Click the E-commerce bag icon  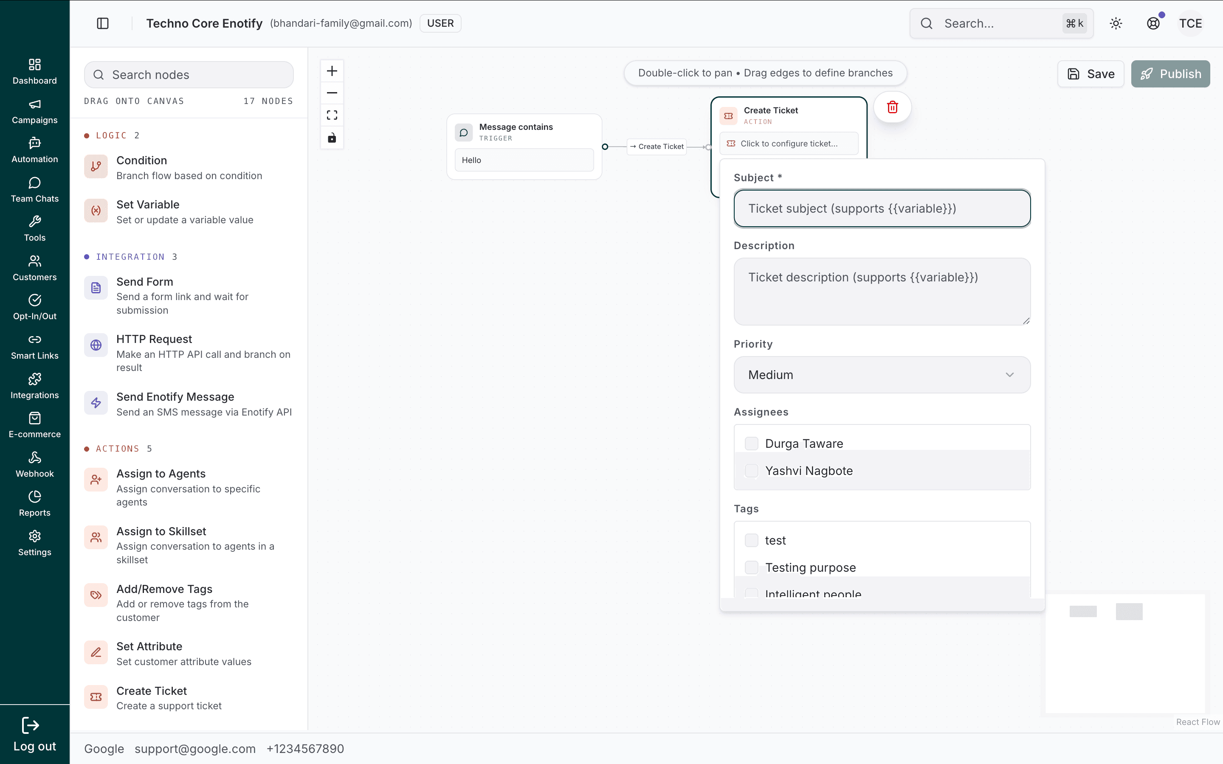pos(35,418)
